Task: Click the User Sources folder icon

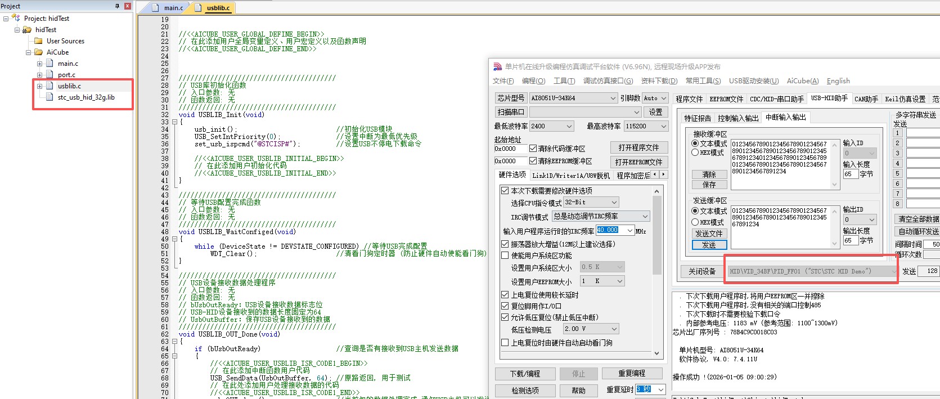Action: click(x=38, y=41)
